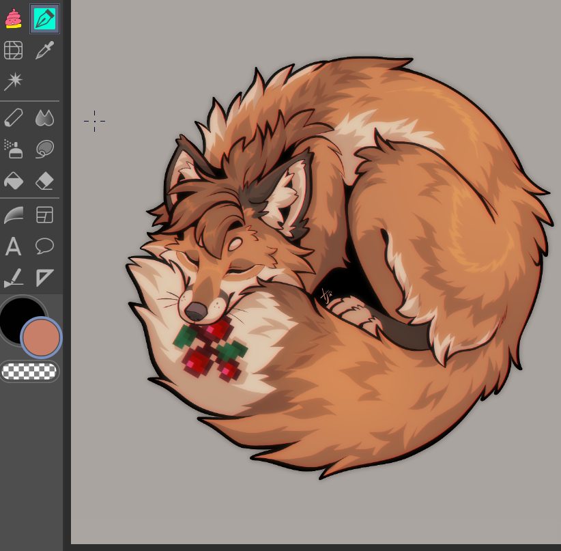
Task: Select the Airbrush spray tool
Action: point(13,149)
